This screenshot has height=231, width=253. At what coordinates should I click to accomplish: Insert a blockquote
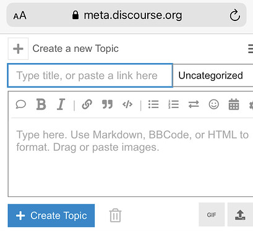pyautogui.click(x=107, y=104)
